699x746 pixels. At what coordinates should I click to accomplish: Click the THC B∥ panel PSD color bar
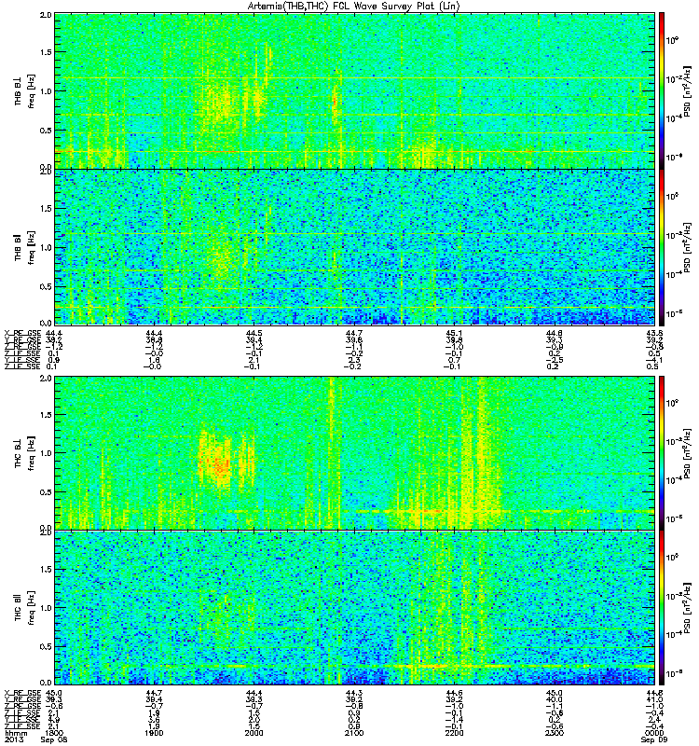[x=662, y=608]
